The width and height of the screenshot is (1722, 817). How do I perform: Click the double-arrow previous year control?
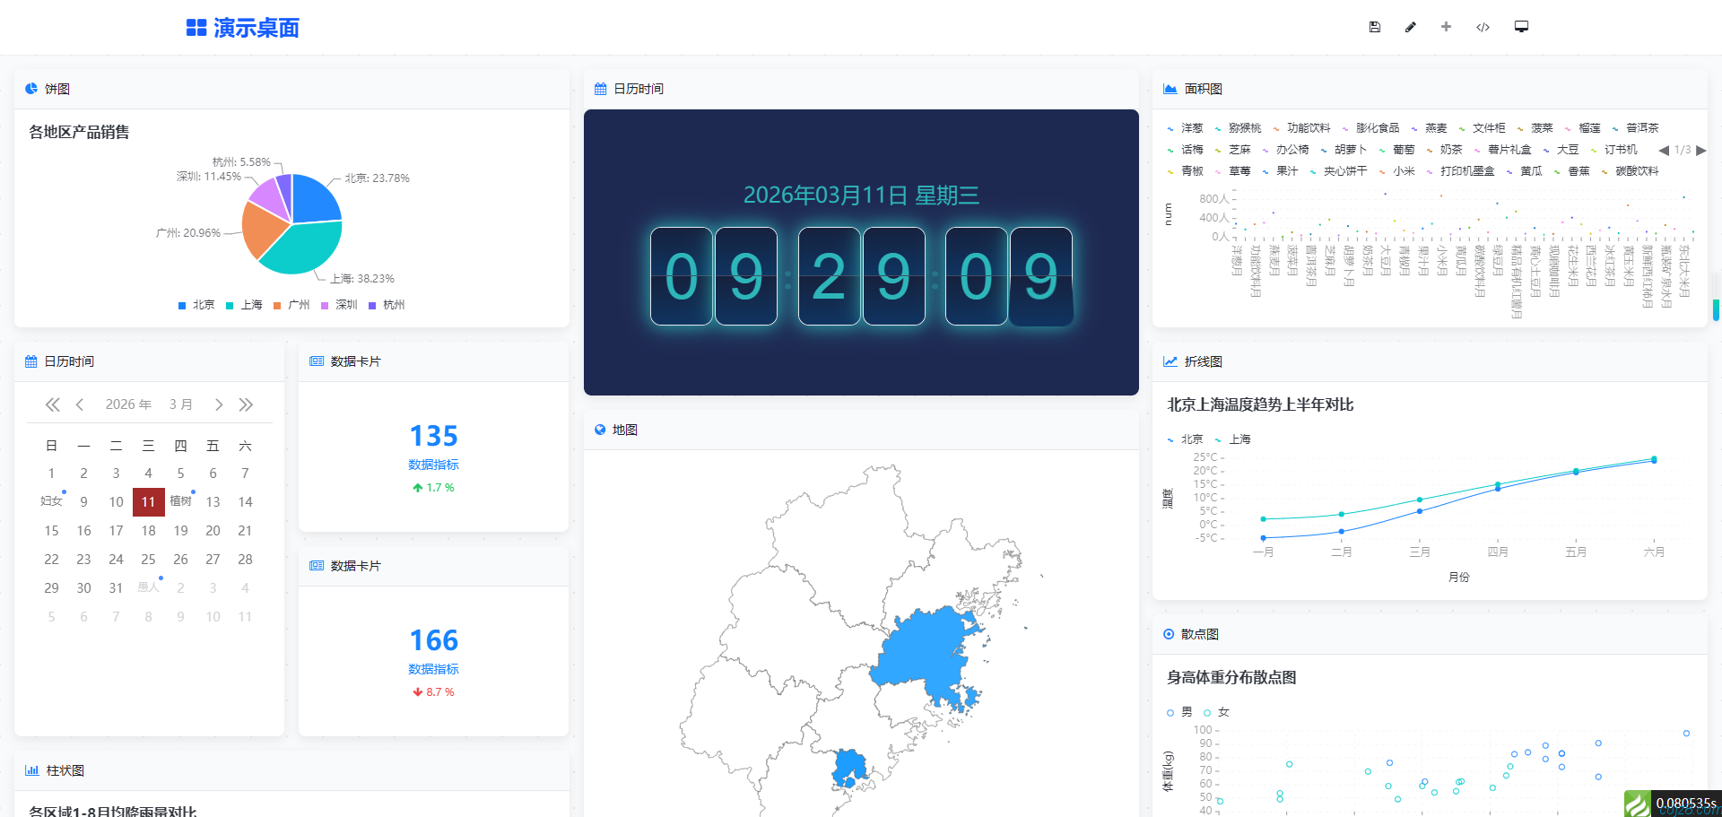pyautogui.click(x=52, y=404)
